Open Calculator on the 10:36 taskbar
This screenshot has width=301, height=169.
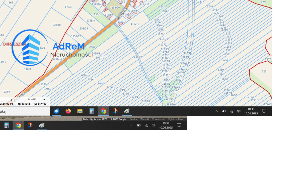92,111
